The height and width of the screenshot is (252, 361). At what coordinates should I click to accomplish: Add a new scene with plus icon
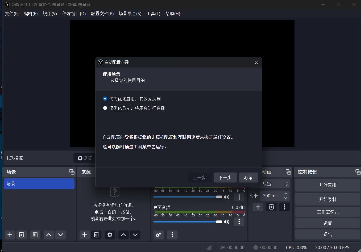click(10, 235)
